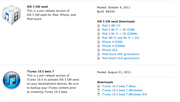The image size is (180, 102).
Task: Download iTunes 10.5 beta 7 (Windows)
Action: click(122, 90)
